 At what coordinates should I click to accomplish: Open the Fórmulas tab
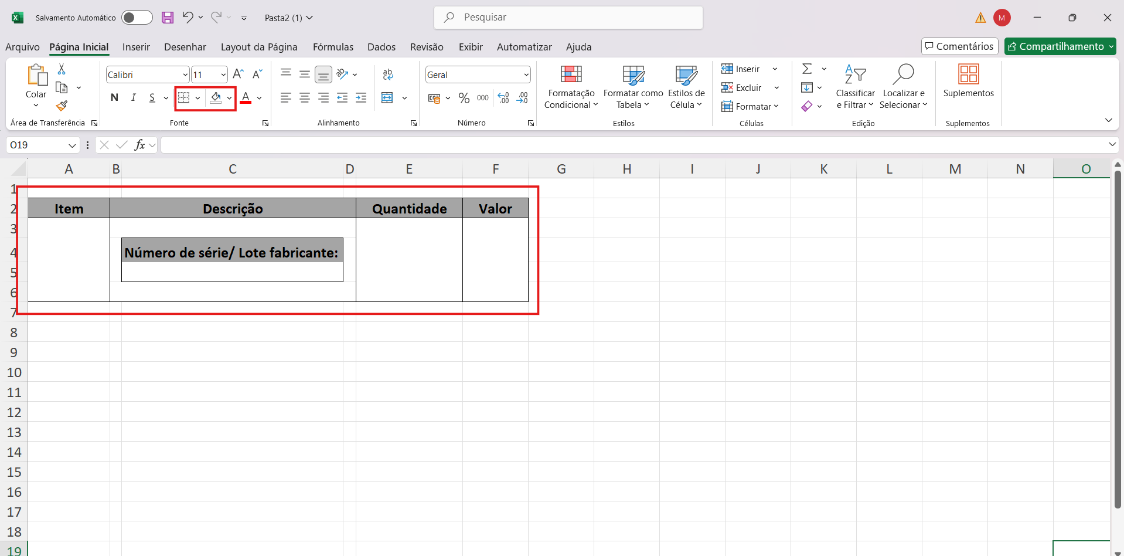(x=333, y=47)
